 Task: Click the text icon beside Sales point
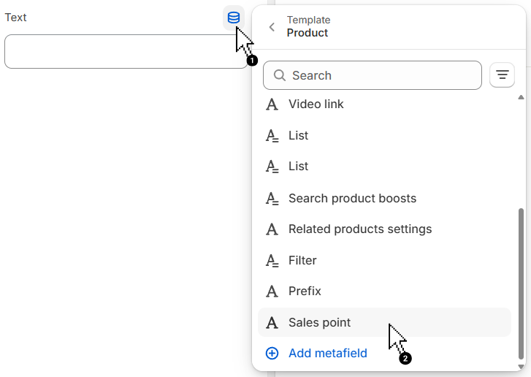[272, 323]
